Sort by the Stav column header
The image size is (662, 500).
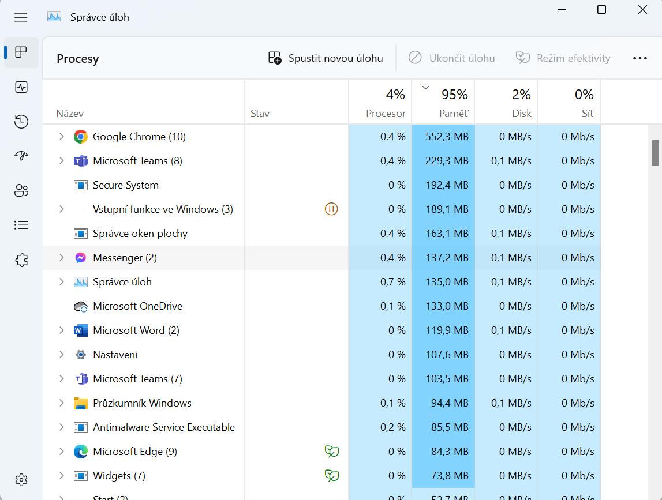point(297,102)
